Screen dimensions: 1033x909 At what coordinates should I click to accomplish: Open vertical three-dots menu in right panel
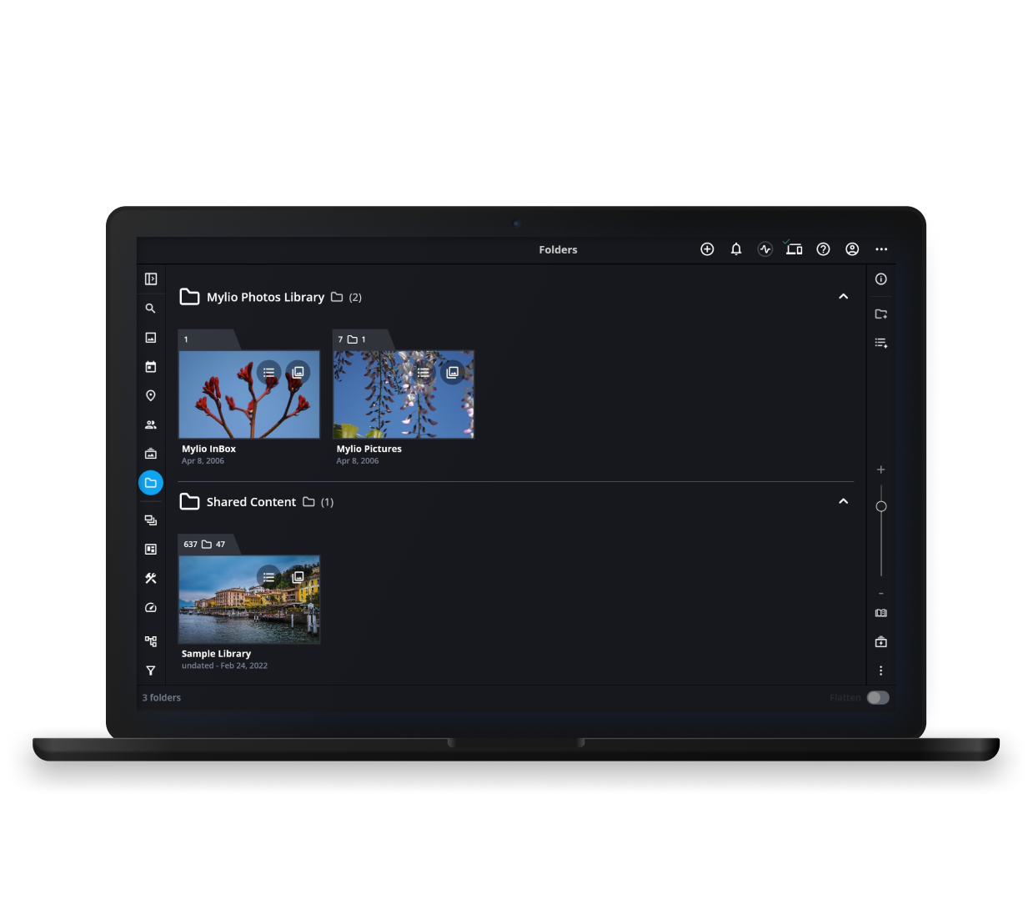[881, 670]
